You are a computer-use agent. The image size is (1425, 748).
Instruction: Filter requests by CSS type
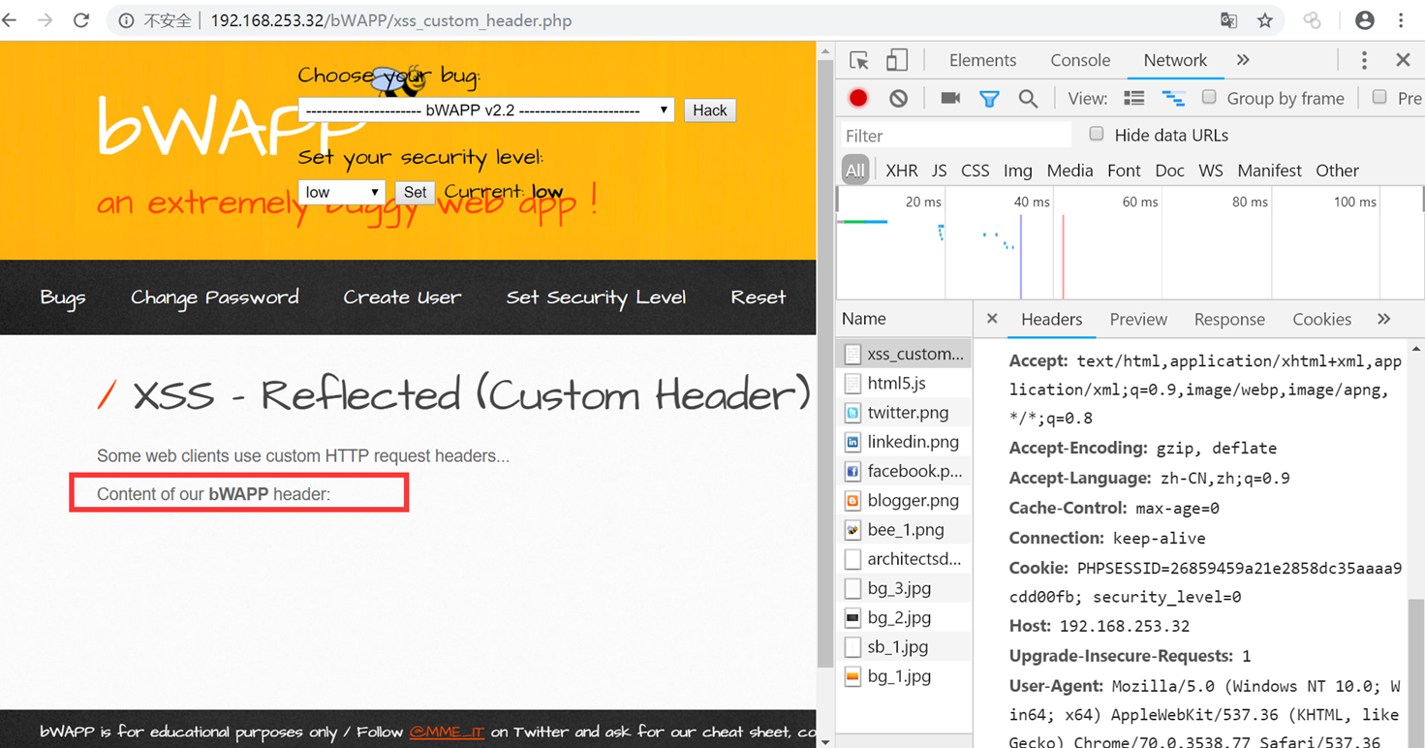[975, 171]
